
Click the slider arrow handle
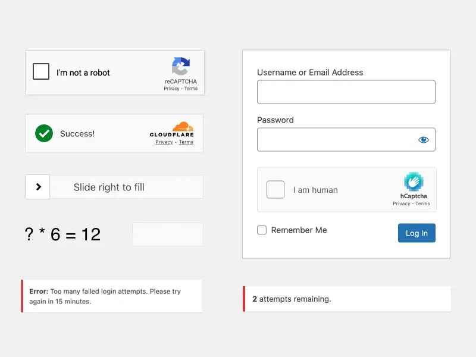point(37,187)
